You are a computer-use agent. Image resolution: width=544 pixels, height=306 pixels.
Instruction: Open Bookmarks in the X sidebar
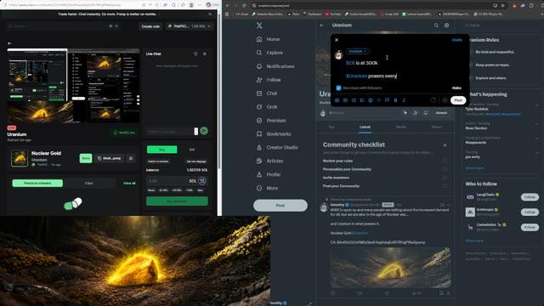click(274, 134)
